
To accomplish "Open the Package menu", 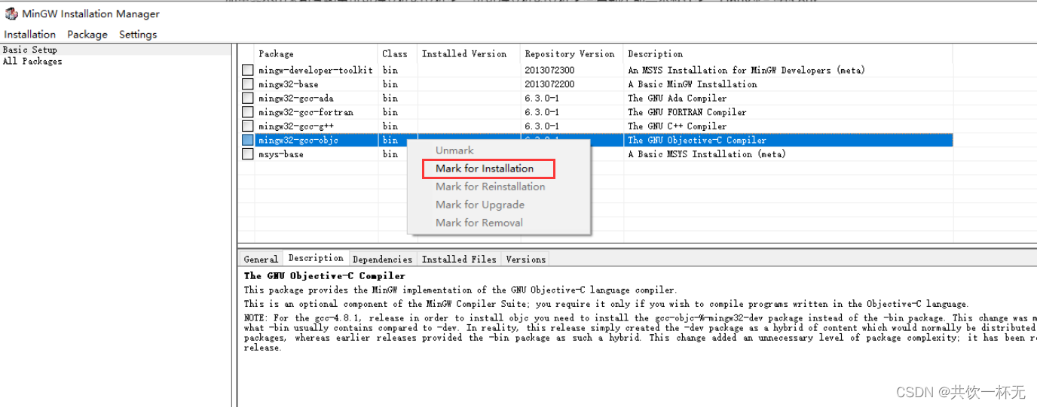I will [87, 35].
